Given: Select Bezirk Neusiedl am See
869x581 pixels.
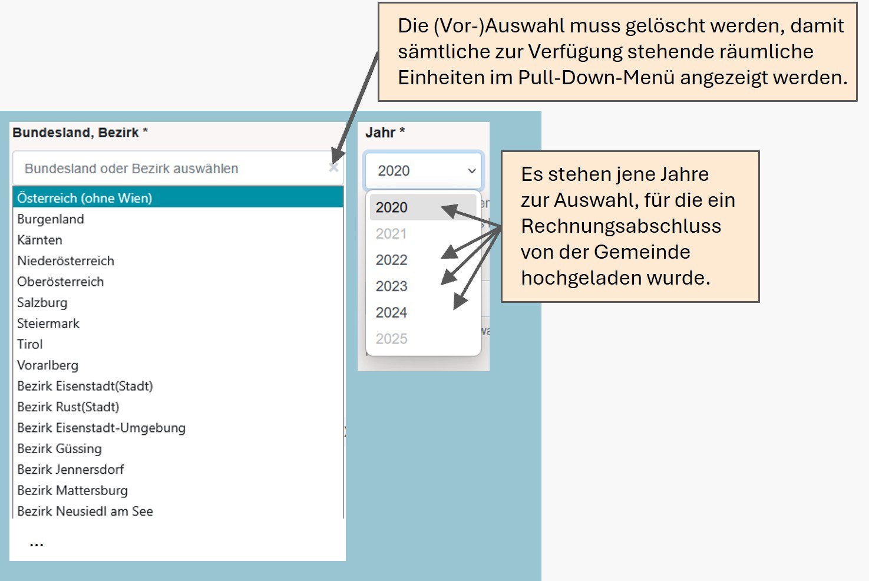Looking at the screenshot, I should point(85,511).
